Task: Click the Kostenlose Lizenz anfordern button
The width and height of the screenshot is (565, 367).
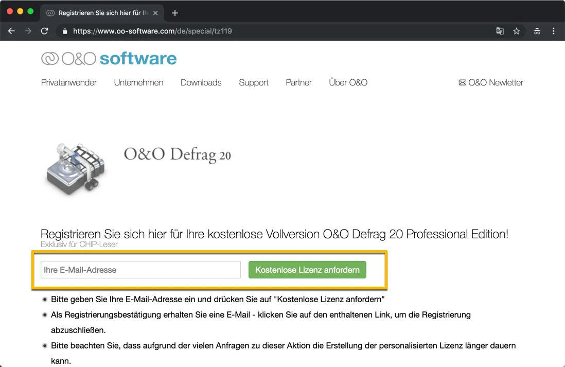Action: (307, 269)
